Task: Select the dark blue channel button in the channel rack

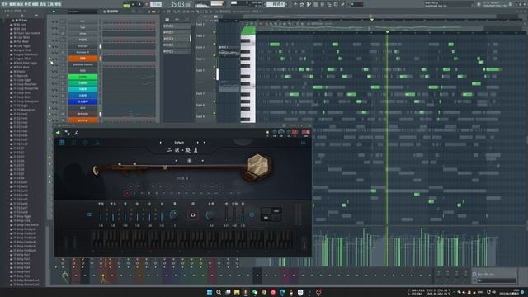Action: pos(82,101)
